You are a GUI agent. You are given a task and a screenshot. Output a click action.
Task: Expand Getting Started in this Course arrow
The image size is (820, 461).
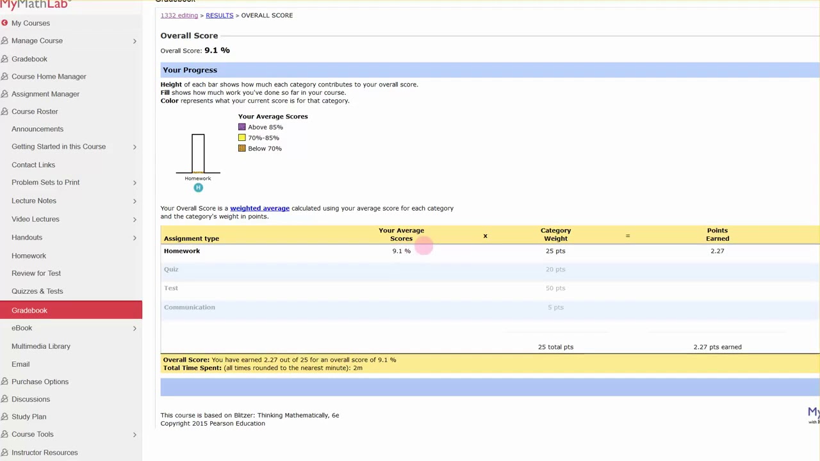click(x=135, y=147)
